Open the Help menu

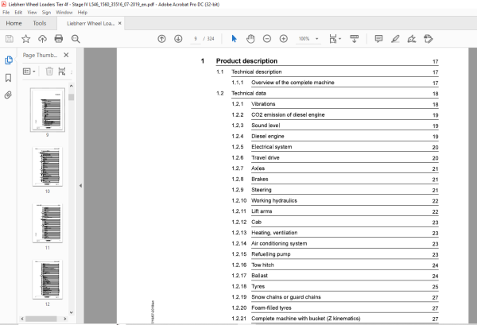pyautogui.click(x=83, y=13)
